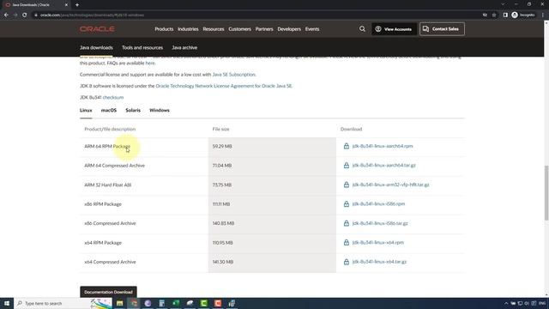Open the Chrome three-dot menu
549x309 pixels.
(x=543, y=15)
